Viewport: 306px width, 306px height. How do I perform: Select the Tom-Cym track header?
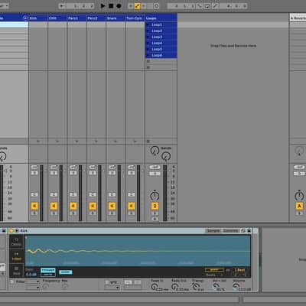(135, 18)
